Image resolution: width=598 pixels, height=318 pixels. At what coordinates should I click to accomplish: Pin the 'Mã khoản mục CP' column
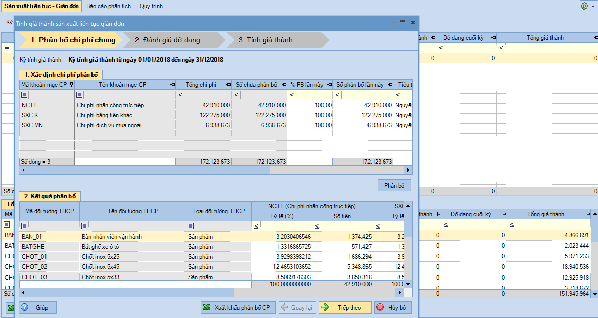[71, 84]
